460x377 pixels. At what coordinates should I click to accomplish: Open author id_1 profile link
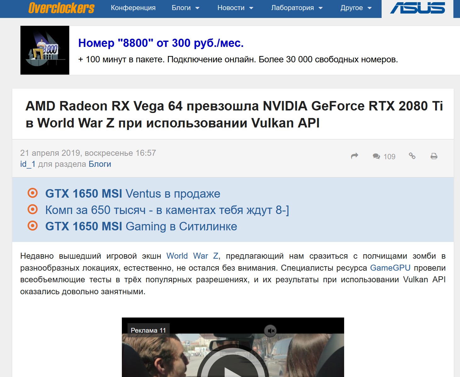[28, 164]
